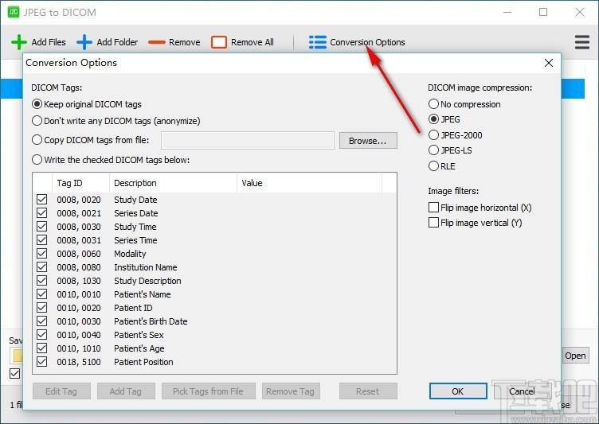The image size is (599, 424).
Task: Click the DICOM tags file path field
Action: (x=248, y=141)
